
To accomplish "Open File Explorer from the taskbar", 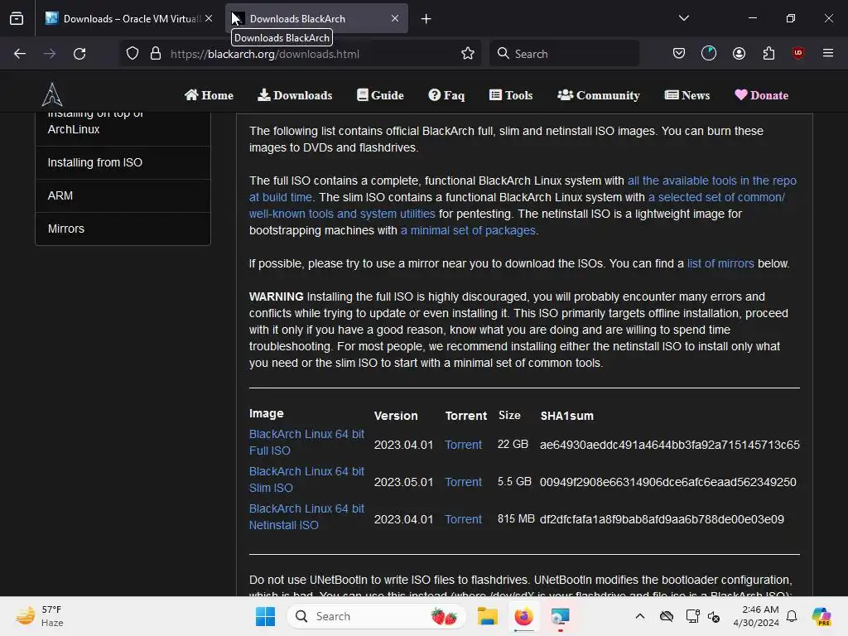I will (x=487, y=616).
